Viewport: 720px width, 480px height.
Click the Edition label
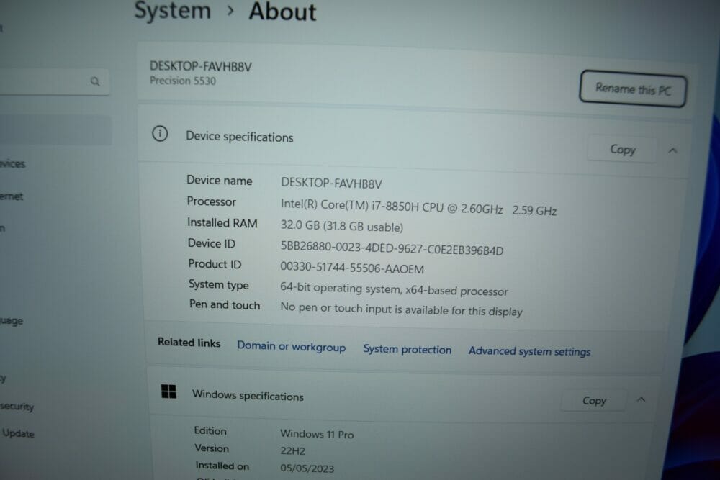coord(210,431)
